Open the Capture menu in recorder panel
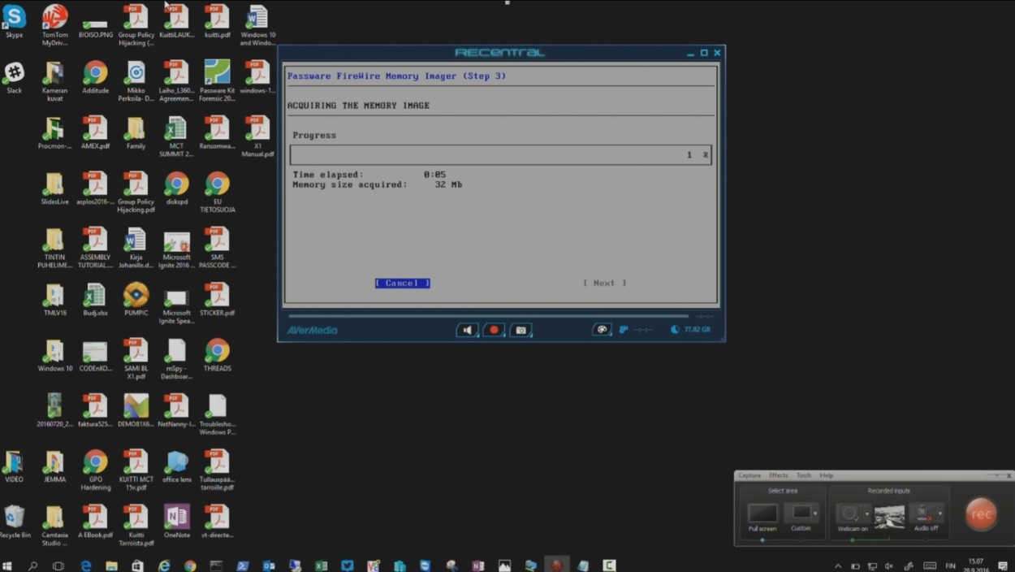The width and height of the screenshot is (1015, 572). coord(749,475)
